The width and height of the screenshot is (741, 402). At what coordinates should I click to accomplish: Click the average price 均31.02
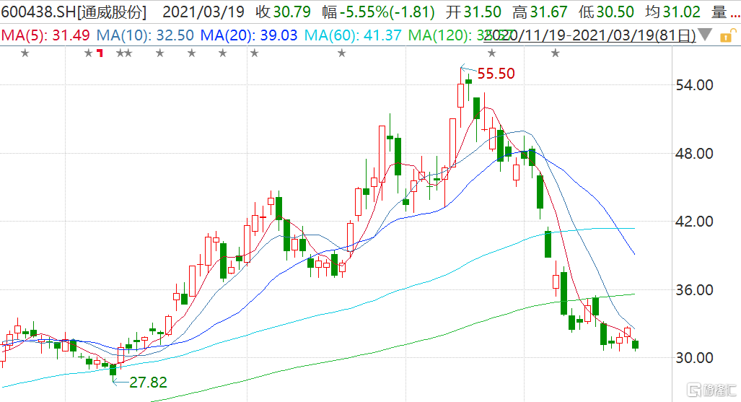click(672, 12)
